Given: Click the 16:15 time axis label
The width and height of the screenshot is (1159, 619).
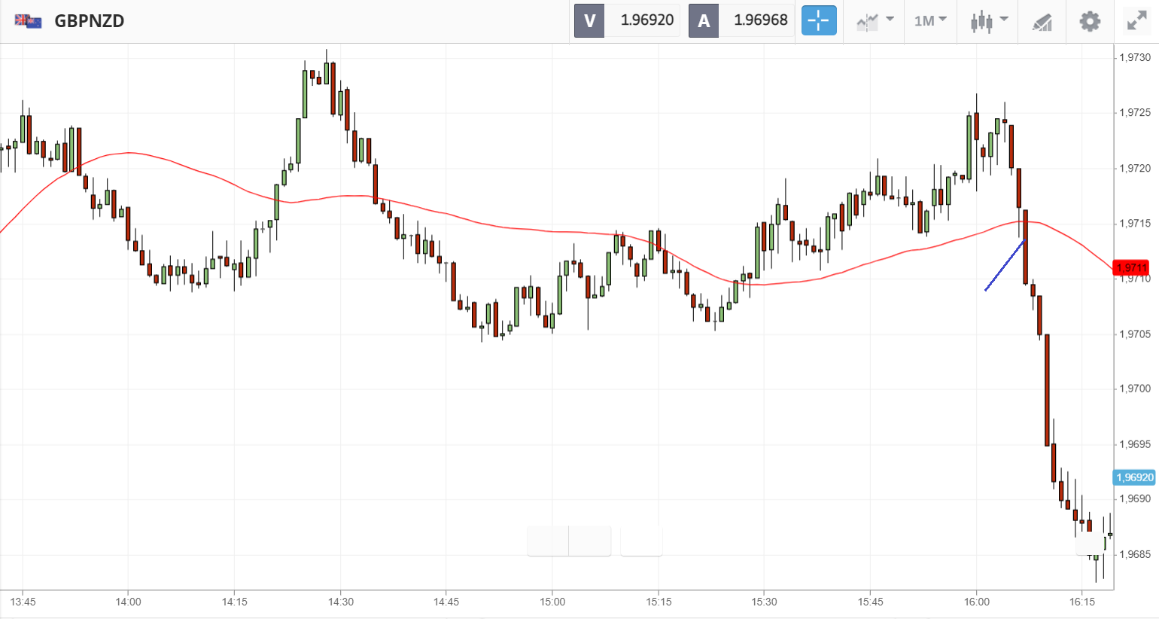Looking at the screenshot, I should pyautogui.click(x=1082, y=602).
